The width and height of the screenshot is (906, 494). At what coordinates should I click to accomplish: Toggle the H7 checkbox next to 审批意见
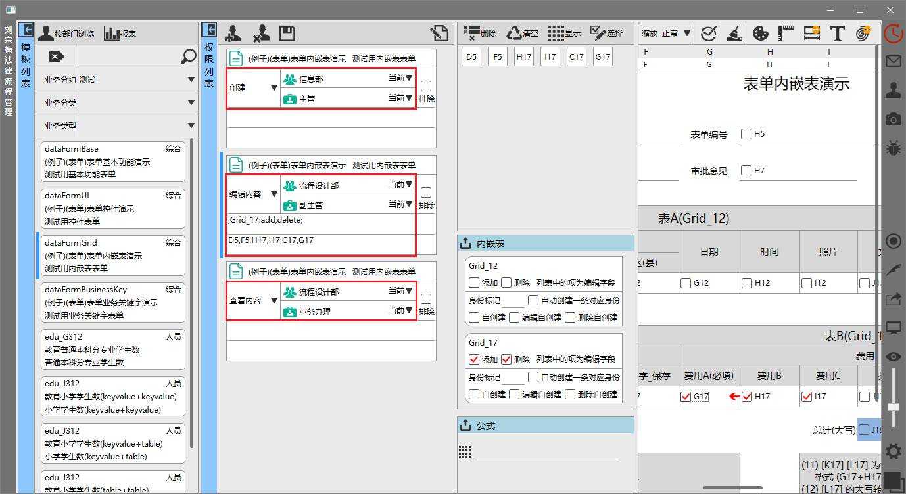pos(746,170)
